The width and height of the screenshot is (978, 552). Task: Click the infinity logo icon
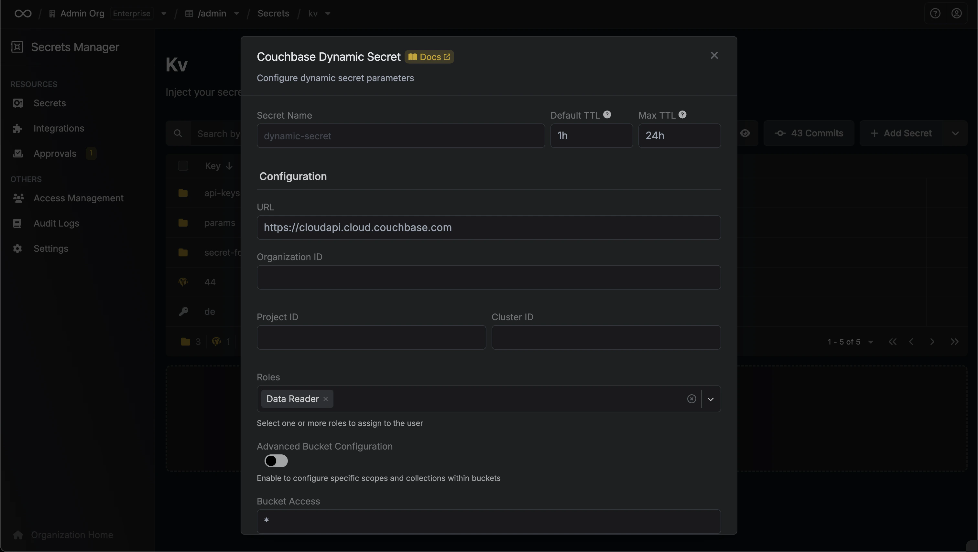click(x=23, y=14)
